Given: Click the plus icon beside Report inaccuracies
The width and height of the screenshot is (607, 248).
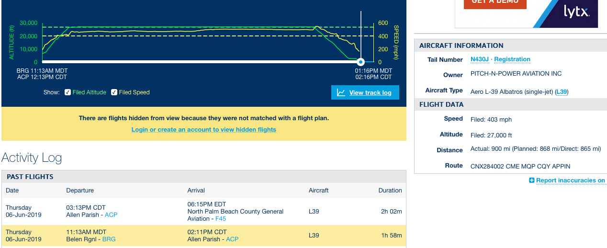Looking at the screenshot, I should pyautogui.click(x=531, y=180).
